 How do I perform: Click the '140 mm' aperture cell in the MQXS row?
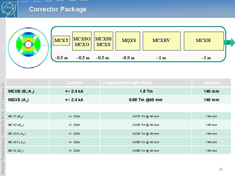coord(211,100)
